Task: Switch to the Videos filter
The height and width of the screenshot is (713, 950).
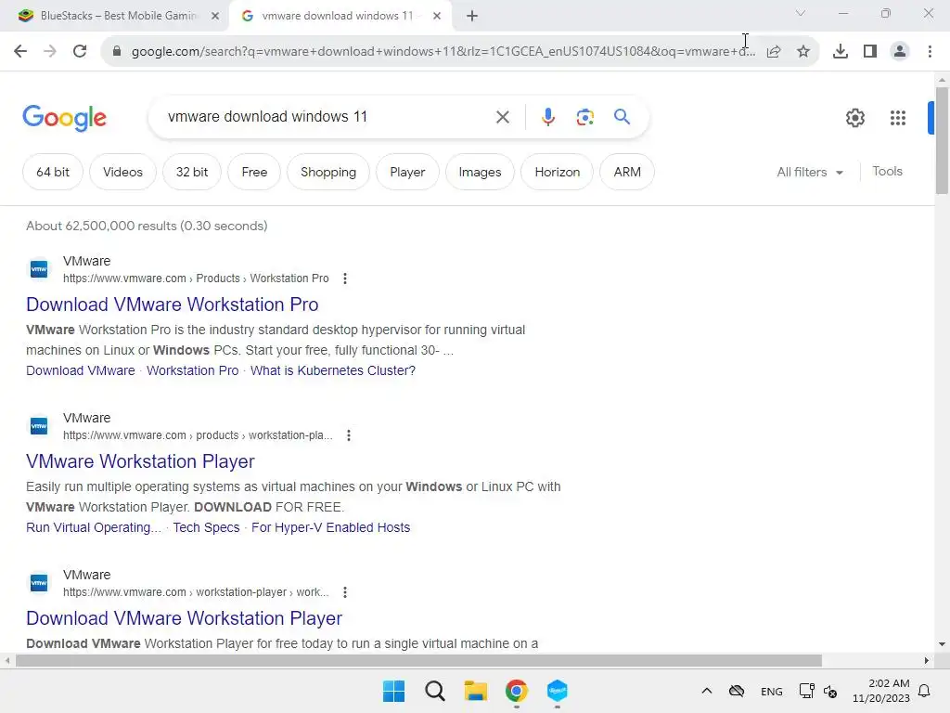Action: click(x=122, y=172)
